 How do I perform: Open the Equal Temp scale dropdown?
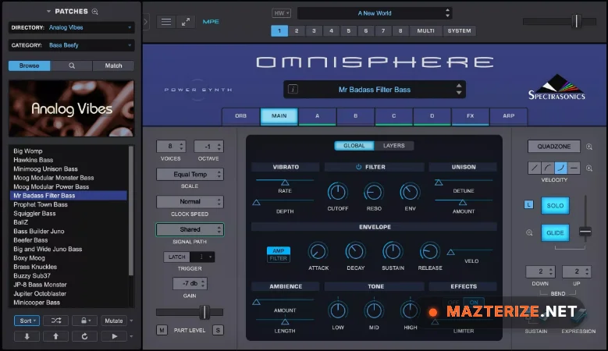190,175
